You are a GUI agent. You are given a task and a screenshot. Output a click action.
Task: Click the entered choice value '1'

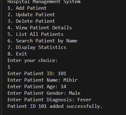9,67
